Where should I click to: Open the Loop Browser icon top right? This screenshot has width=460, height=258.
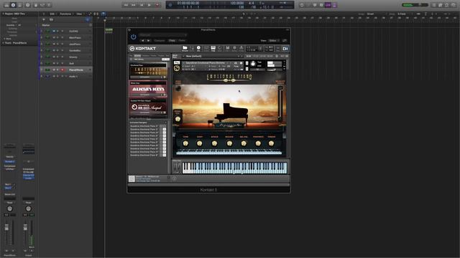pos(447,5)
